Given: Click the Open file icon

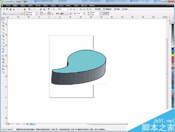Looking at the screenshot, I should point(7,9).
